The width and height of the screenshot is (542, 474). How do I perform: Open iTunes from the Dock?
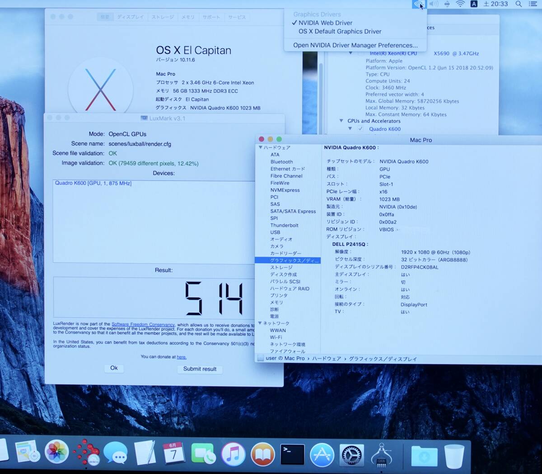[x=233, y=454]
